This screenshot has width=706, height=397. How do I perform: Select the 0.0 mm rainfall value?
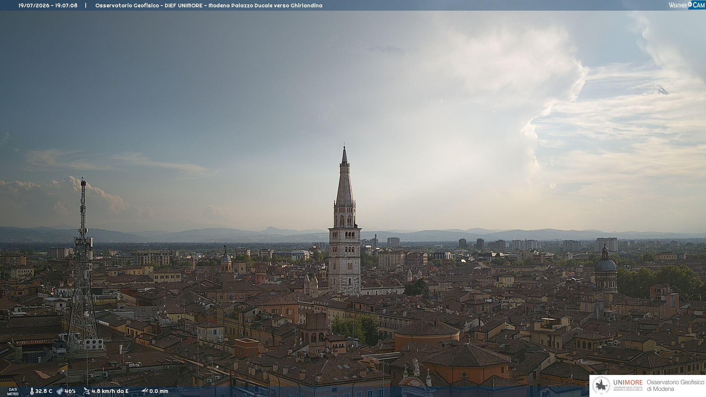coord(159,391)
